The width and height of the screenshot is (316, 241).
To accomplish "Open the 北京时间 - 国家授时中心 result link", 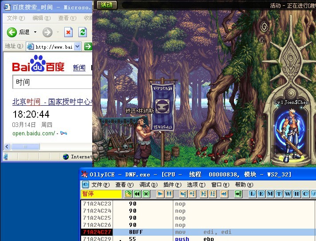I will 52,102.
